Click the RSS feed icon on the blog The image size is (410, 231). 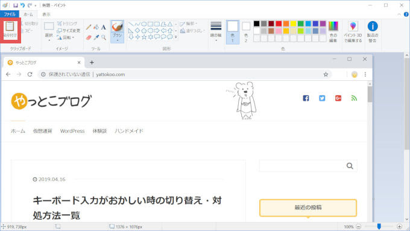point(354,98)
